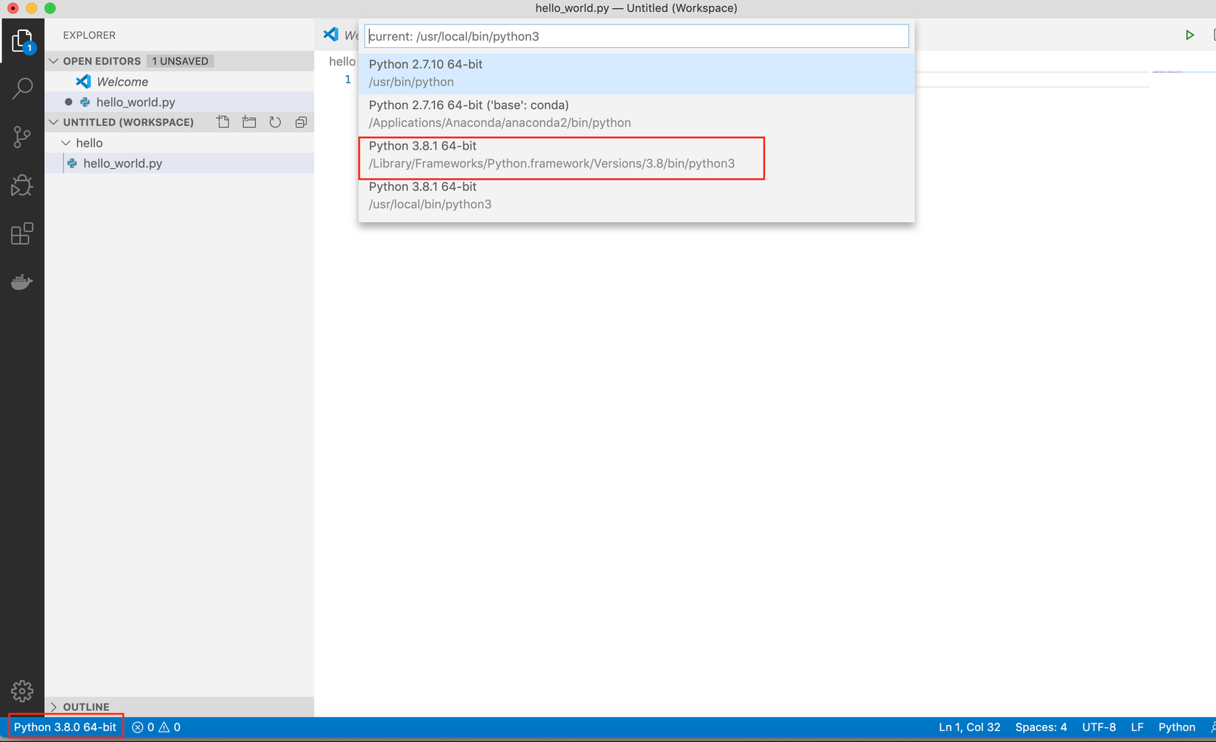
Task: Select Python 2.7.16 conda interpreter
Action: [516, 113]
